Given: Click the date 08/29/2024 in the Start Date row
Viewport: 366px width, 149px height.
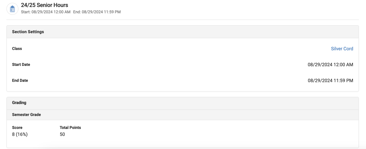Looking at the screenshot, I should [320, 65].
